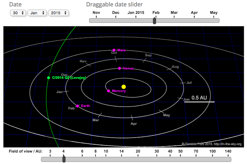247x164 pixels.
Task: Set field of view to 10 AU
Action: pyautogui.click(x=106, y=159)
